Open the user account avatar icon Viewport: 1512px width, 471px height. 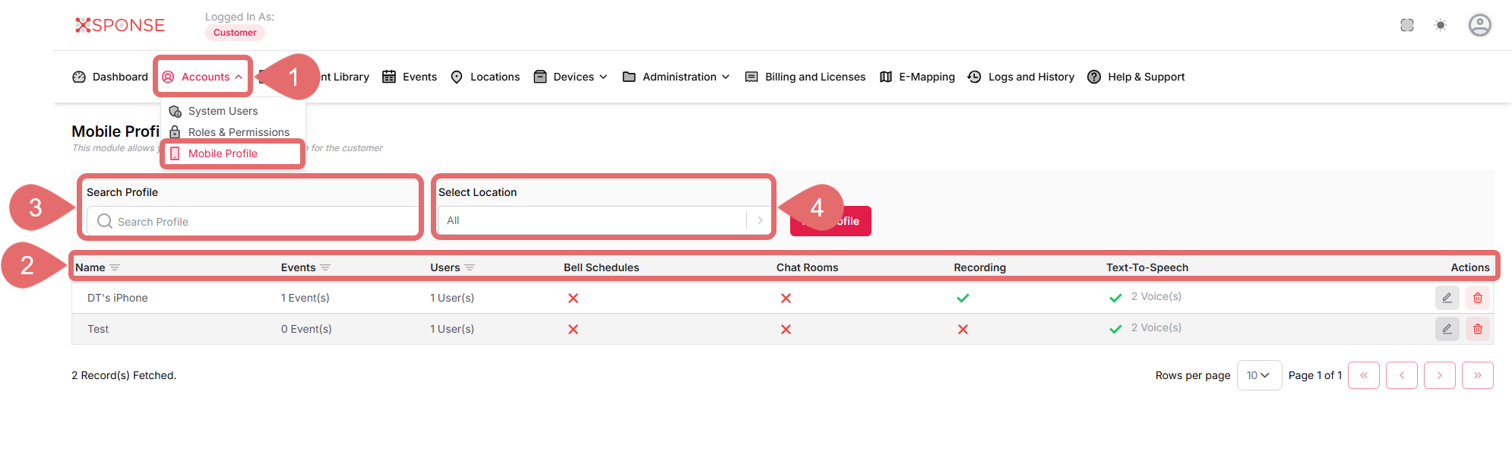[1479, 25]
